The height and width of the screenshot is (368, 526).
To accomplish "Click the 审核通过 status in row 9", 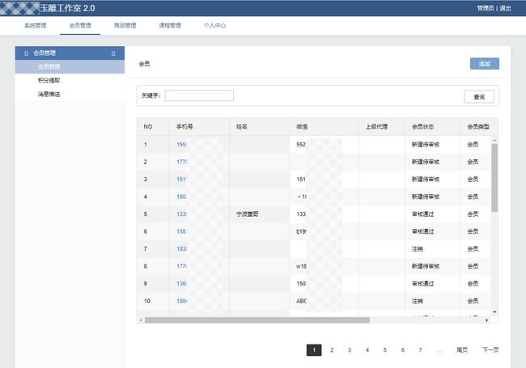I will [x=422, y=284].
